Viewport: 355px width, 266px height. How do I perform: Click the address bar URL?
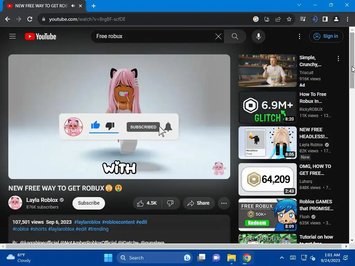click(x=87, y=19)
